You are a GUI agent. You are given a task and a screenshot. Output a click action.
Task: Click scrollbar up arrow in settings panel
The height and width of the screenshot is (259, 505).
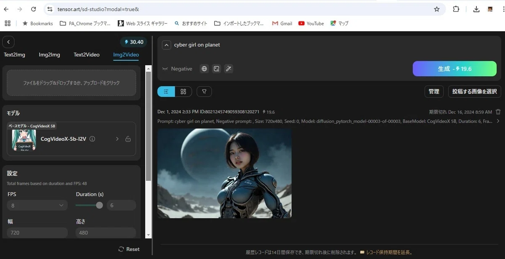[148, 68]
